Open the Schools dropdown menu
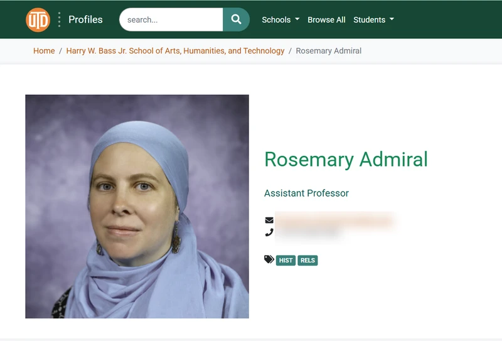This screenshot has height=341, width=502. [x=280, y=19]
